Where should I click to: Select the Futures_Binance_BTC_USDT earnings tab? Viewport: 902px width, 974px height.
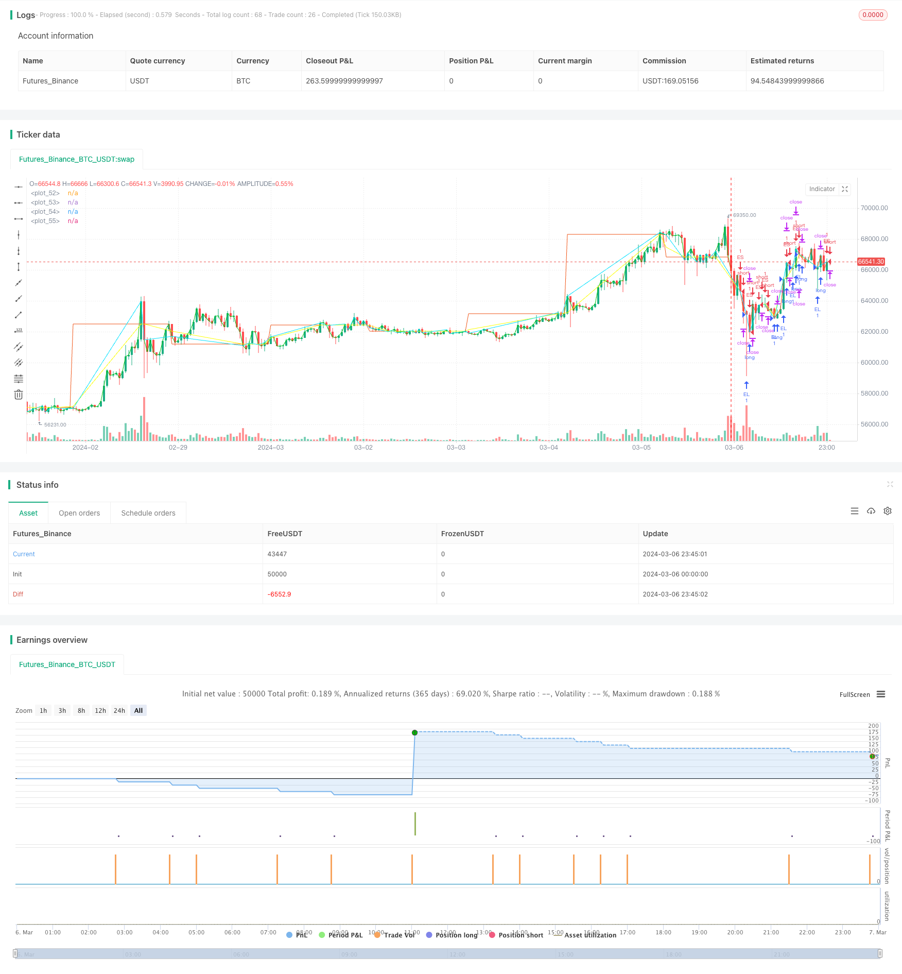coord(67,664)
